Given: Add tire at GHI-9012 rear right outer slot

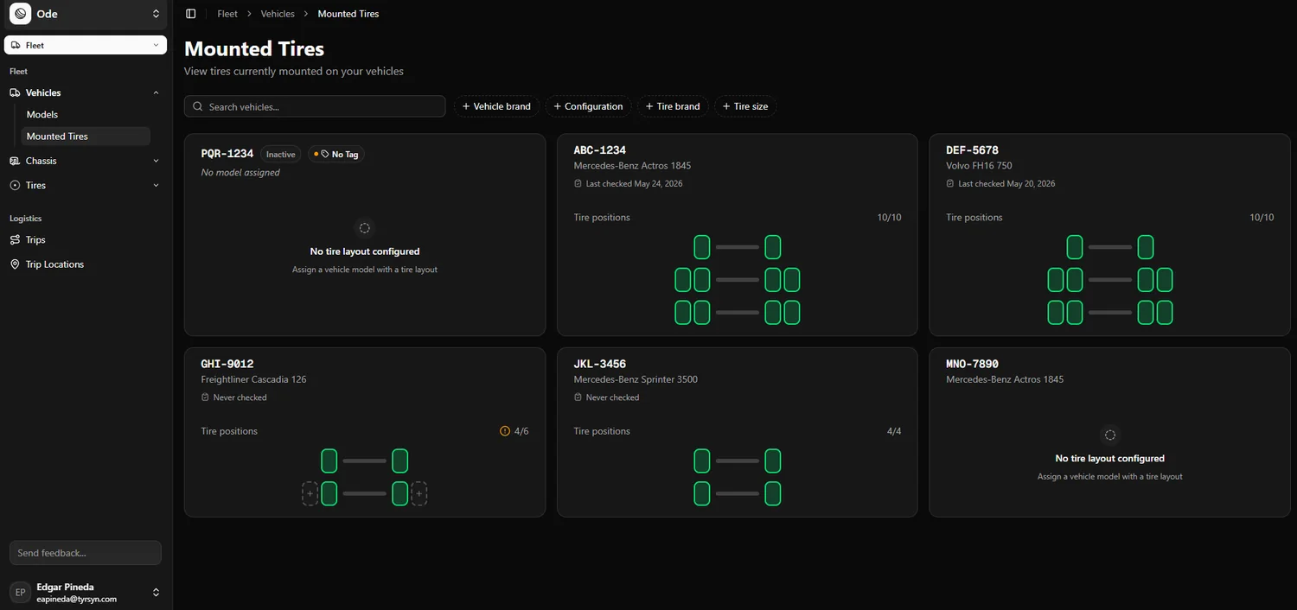Looking at the screenshot, I should pyautogui.click(x=419, y=493).
